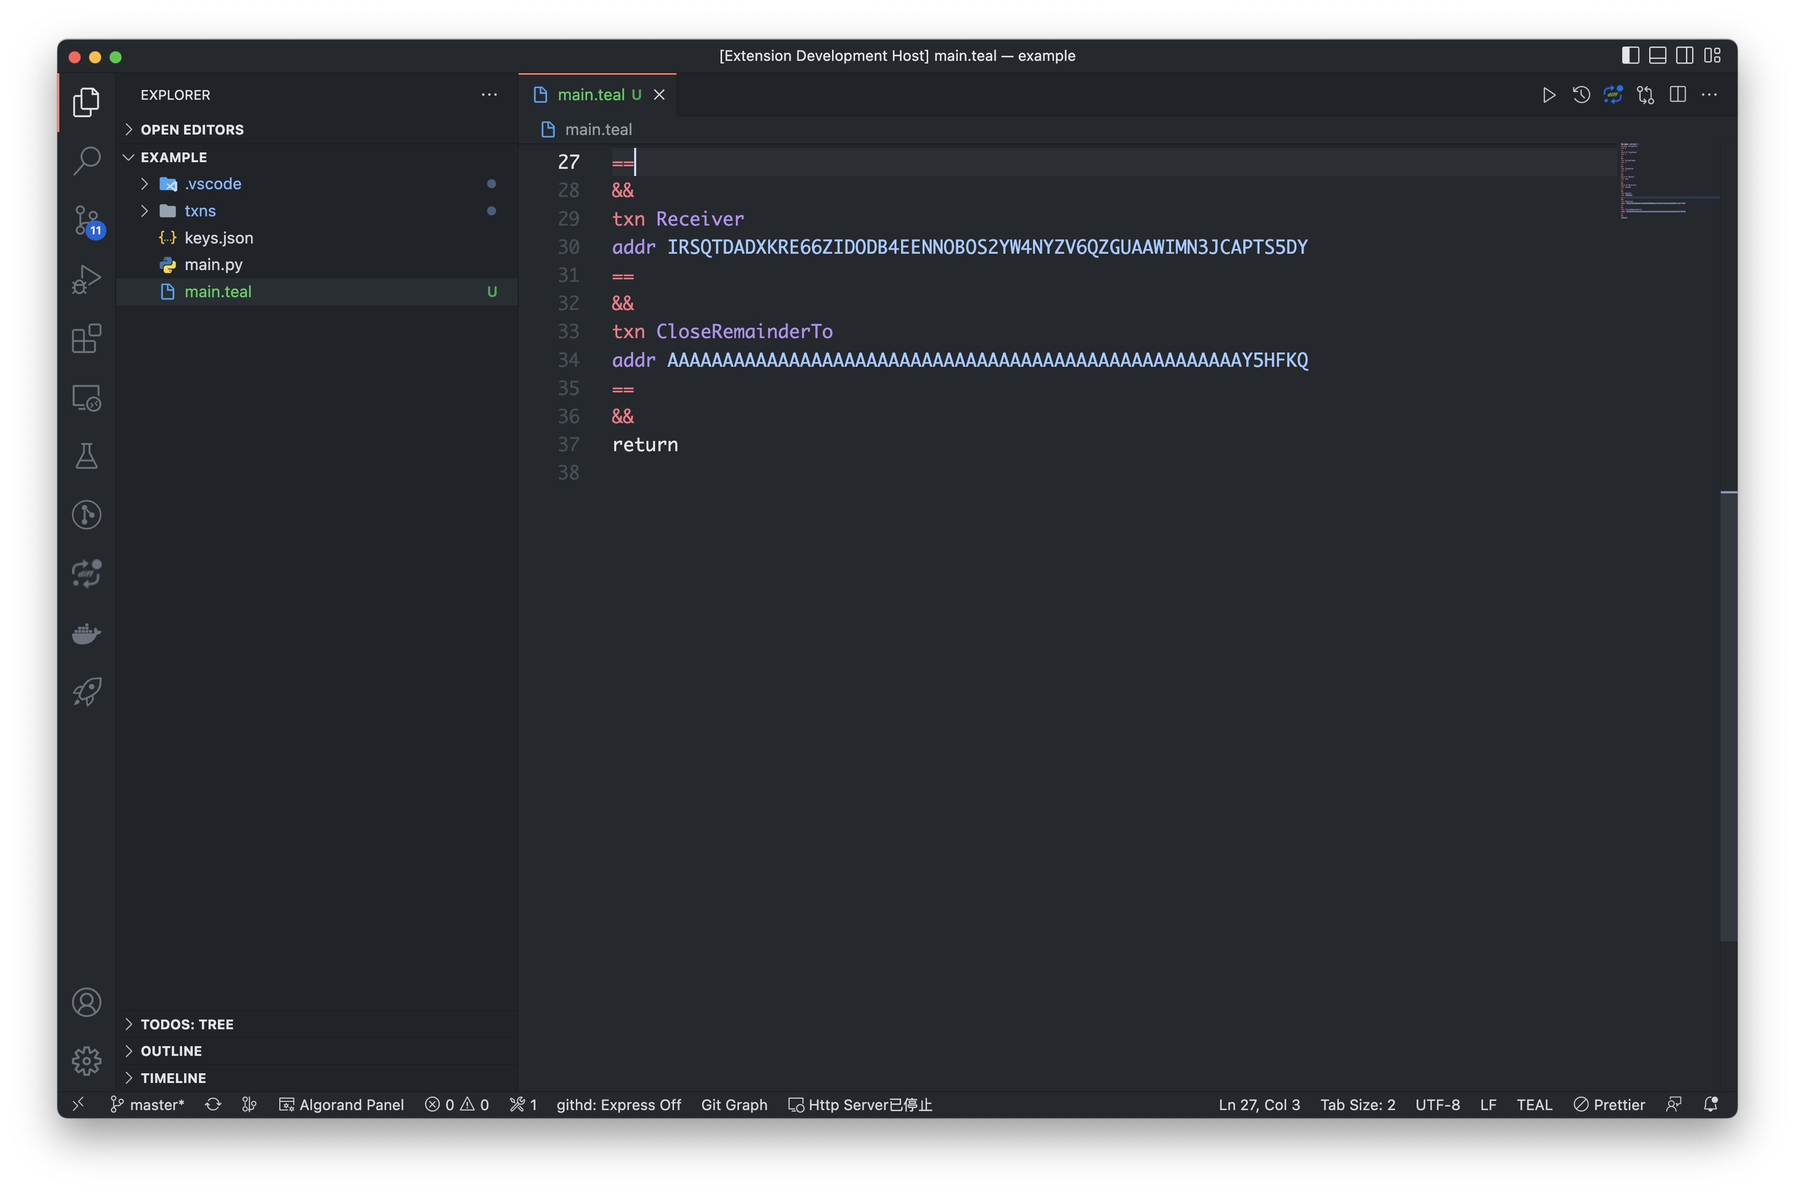Click the Run play button in editor toolbar
Viewport: 1795px width, 1194px height.
pyautogui.click(x=1549, y=95)
